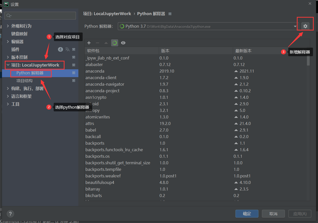
Task: Select the asn1crypto package row
Action: pos(196,97)
